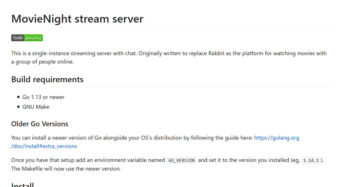Viewport: 342px width, 187px height.
Task: Click the GO_VERSION inline code snippet
Action: pos(181,160)
